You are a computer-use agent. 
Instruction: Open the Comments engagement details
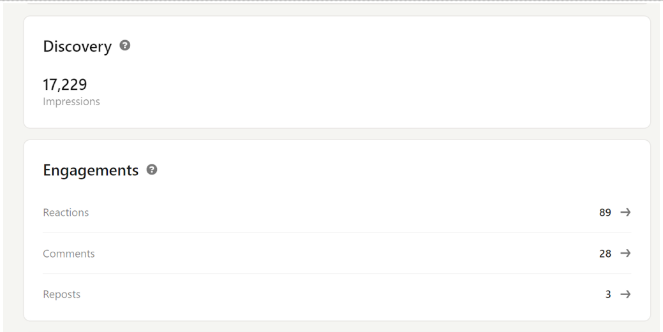pyautogui.click(x=69, y=254)
